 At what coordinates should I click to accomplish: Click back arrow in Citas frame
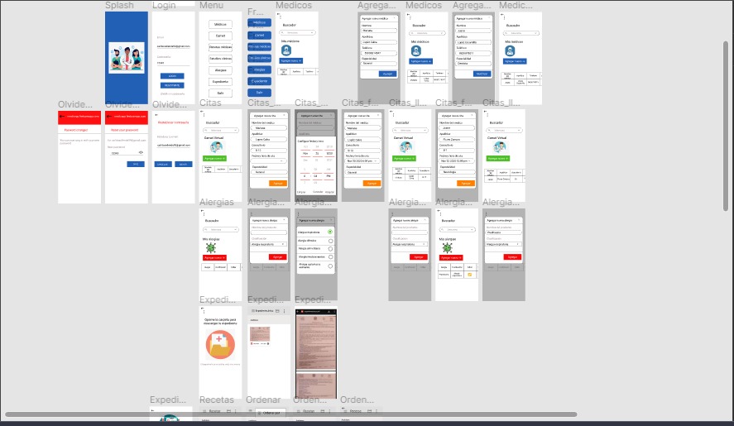[202, 112]
